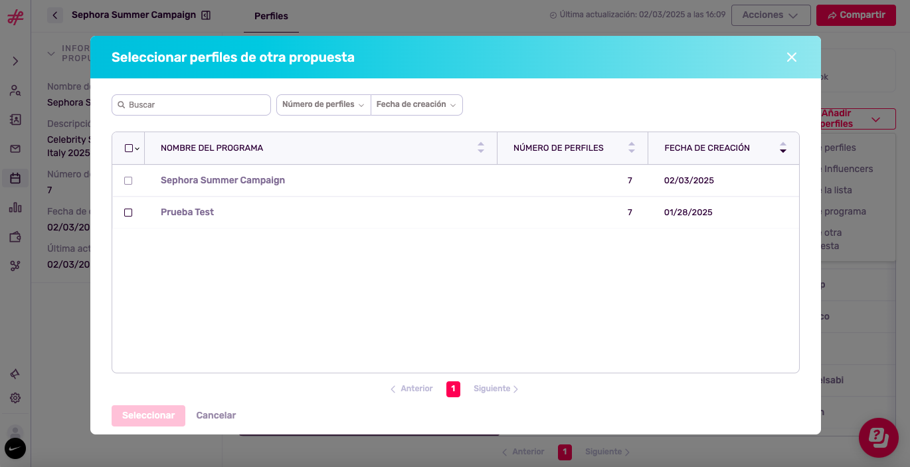Open the bar chart analytics sidebar icon

tap(15, 207)
